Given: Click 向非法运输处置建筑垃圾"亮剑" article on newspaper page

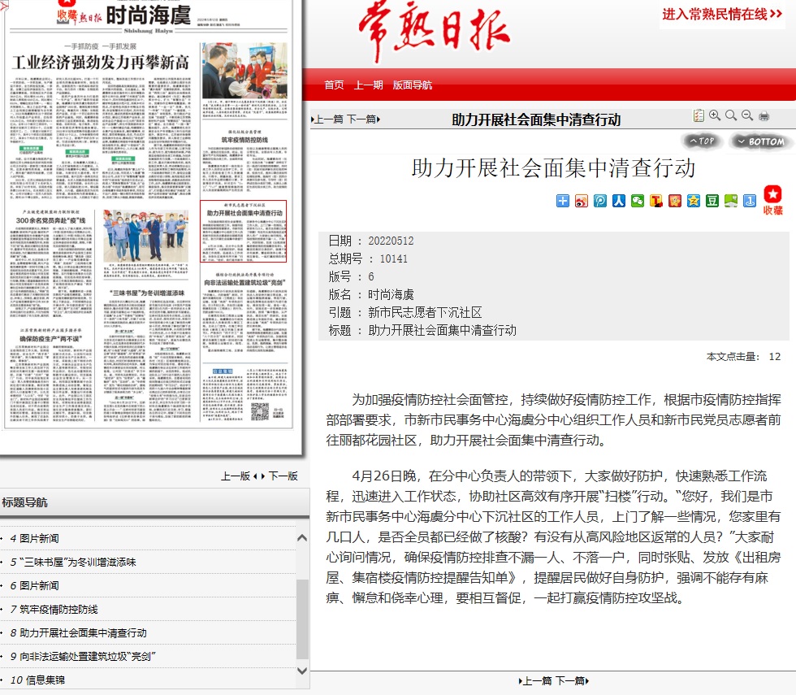Looking at the screenshot, I should [244, 312].
